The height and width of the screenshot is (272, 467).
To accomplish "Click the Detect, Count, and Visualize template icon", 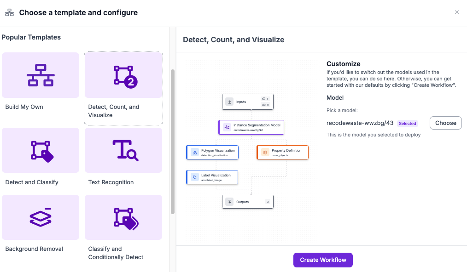I will click(123, 75).
